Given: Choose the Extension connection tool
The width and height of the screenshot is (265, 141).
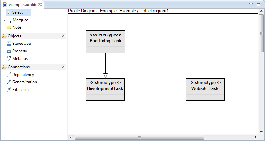Looking at the screenshot, I should pyautogui.click(x=20, y=90).
